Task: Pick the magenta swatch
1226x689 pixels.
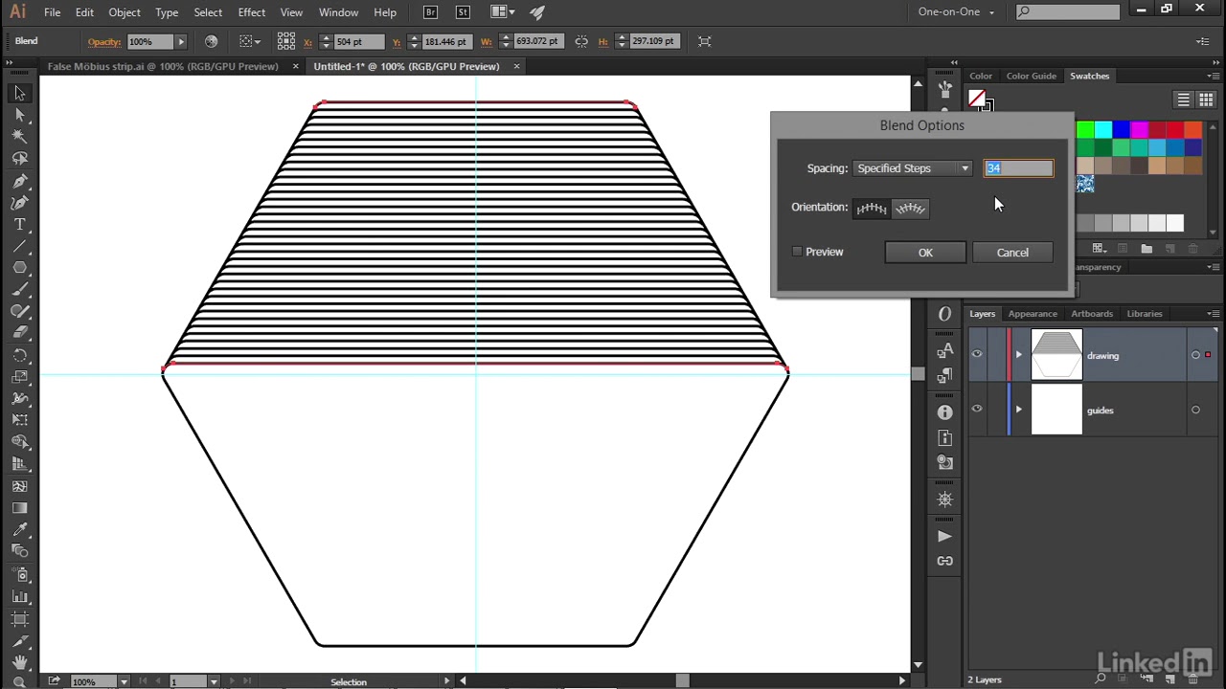Action: pos(1139,129)
